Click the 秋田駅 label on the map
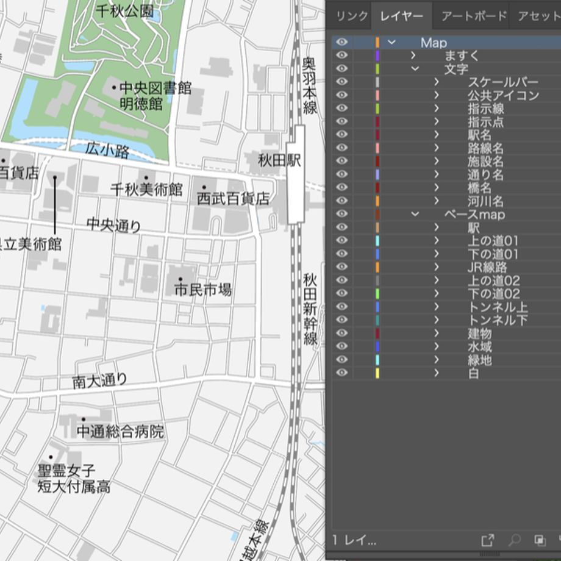The width and height of the screenshot is (561, 561). click(279, 160)
